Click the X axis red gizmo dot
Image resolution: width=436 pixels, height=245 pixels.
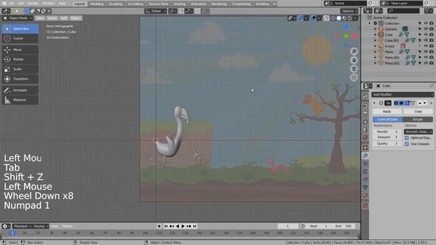pos(355,36)
